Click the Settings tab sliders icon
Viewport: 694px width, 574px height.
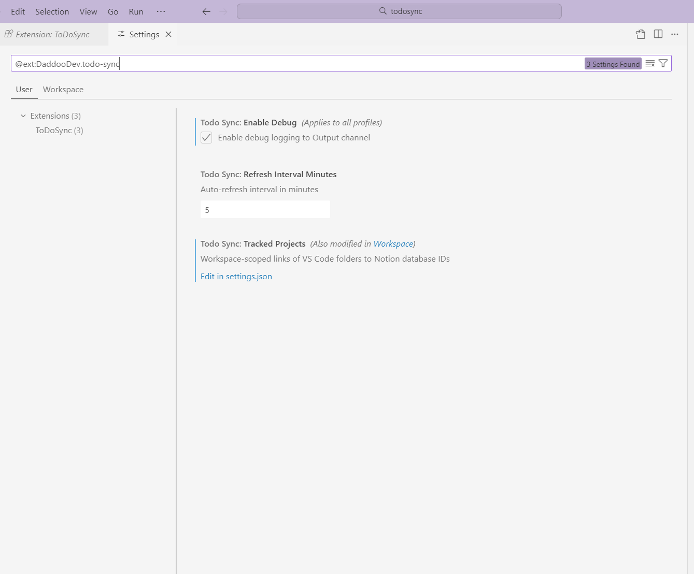coord(121,34)
